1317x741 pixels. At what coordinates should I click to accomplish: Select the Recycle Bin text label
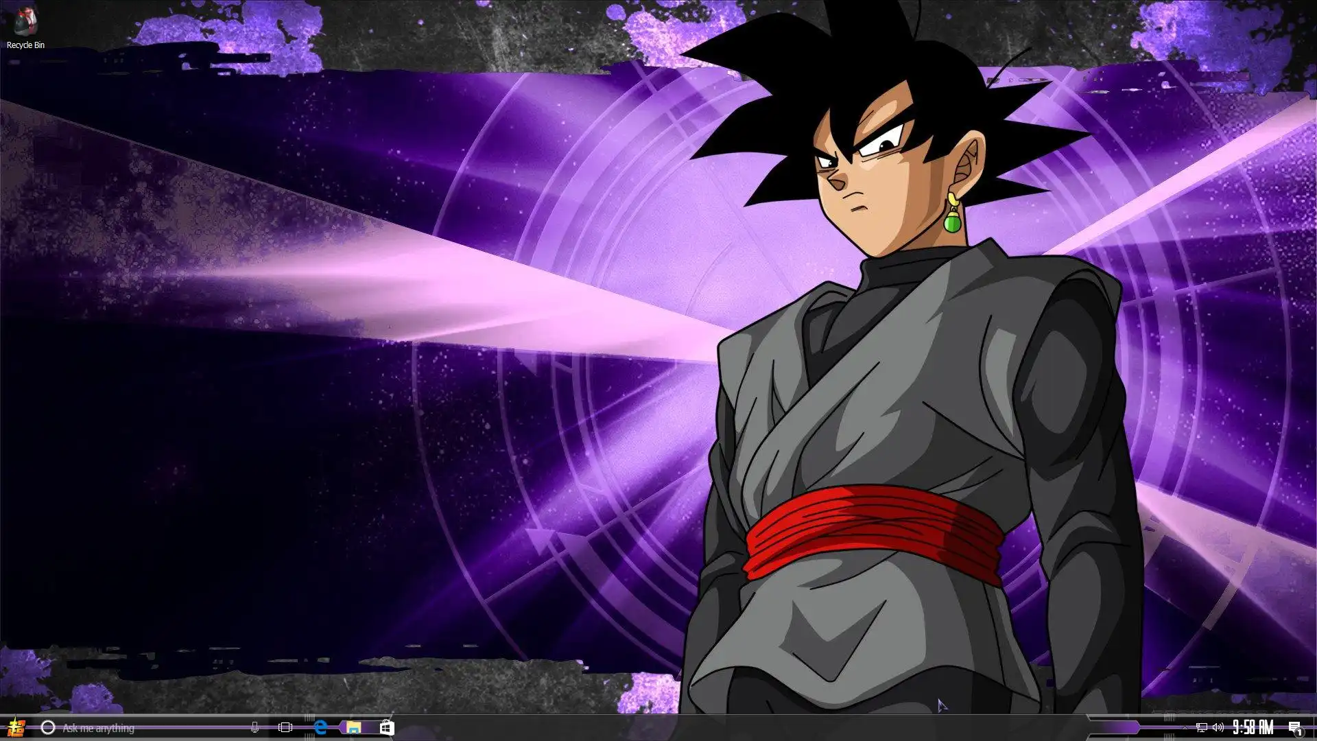click(25, 45)
